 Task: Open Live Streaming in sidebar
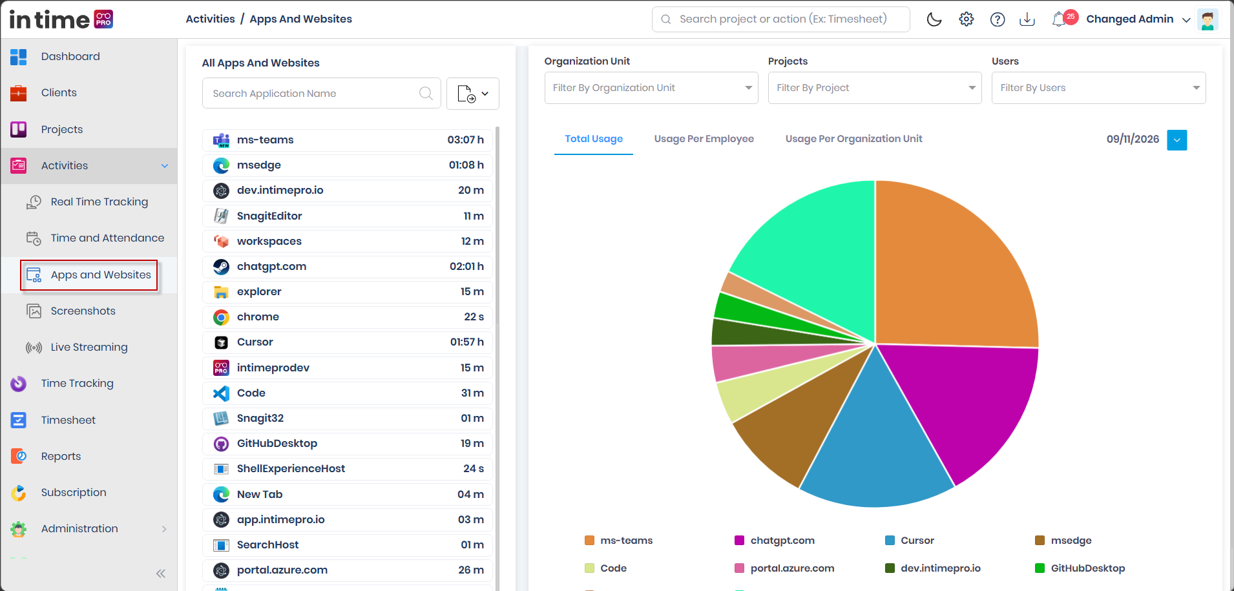point(89,347)
